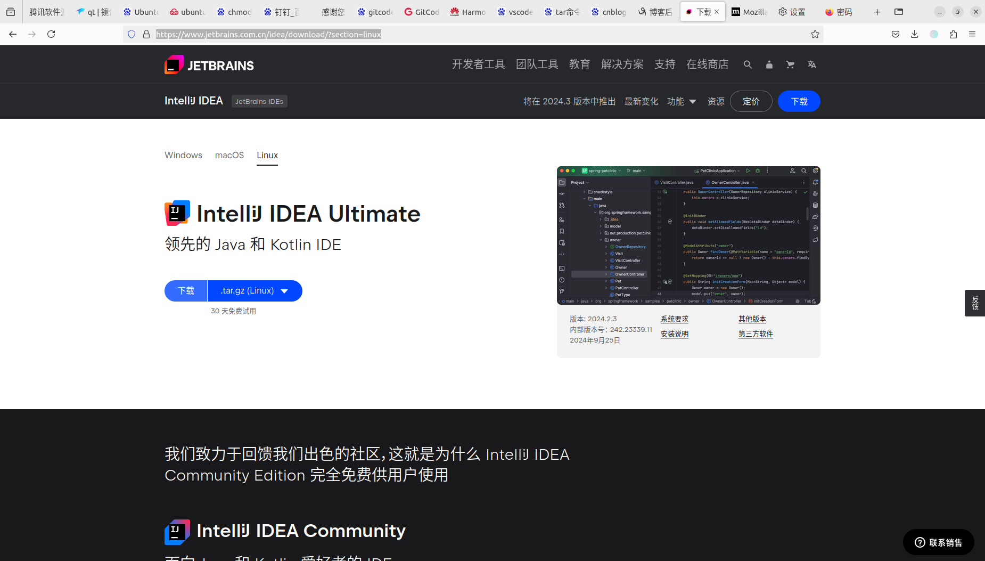Image resolution: width=985 pixels, height=561 pixels.
Task: Open the 最新变化 link
Action: [x=641, y=101]
